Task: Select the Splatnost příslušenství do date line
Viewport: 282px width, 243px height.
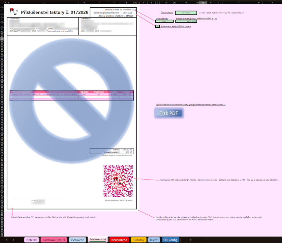Action: pos(113,13)
